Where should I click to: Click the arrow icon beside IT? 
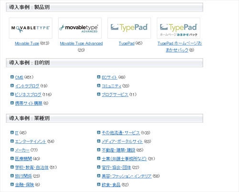click(x=12, y=132)
